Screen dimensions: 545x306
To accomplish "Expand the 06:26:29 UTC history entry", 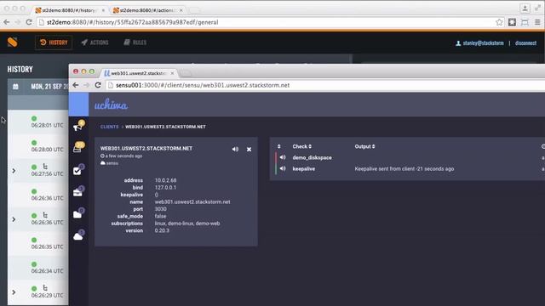I will [14, 292].
